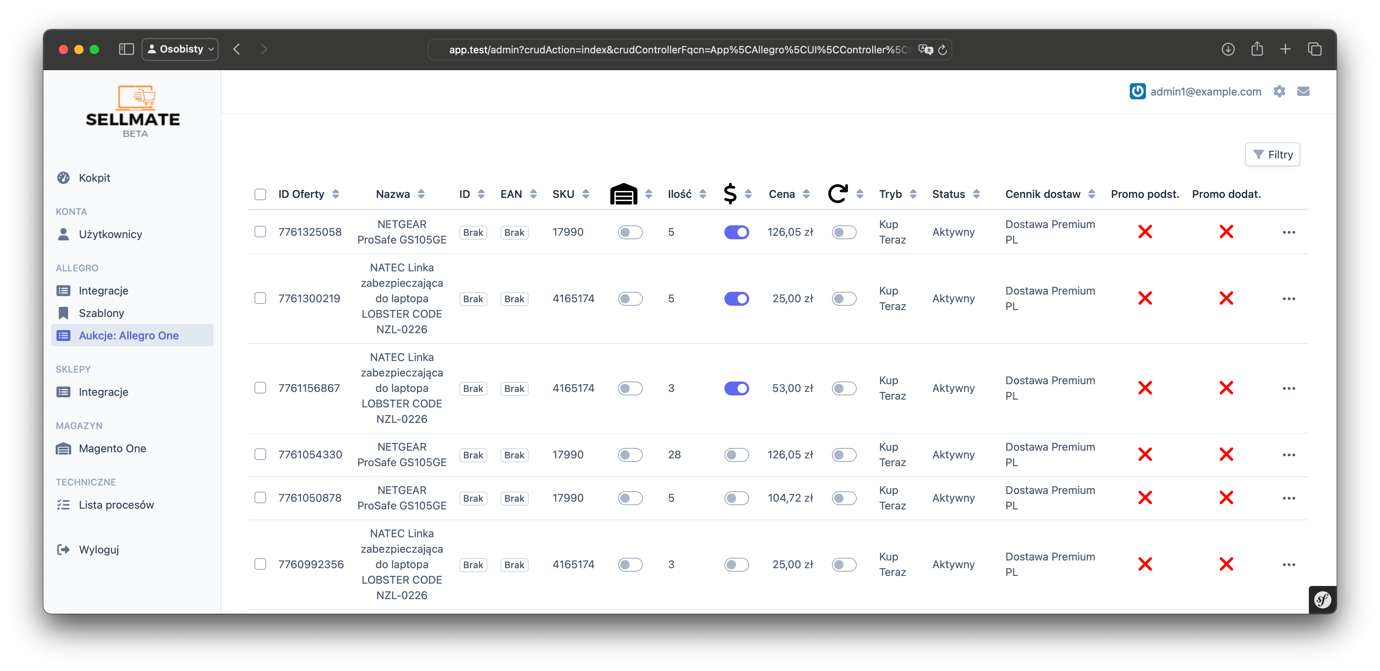Image resolution: width=1380 pixels, height=671 pixels.
Task: Open row actions for offer 7761054330
Action: [x=1289, y=455]
